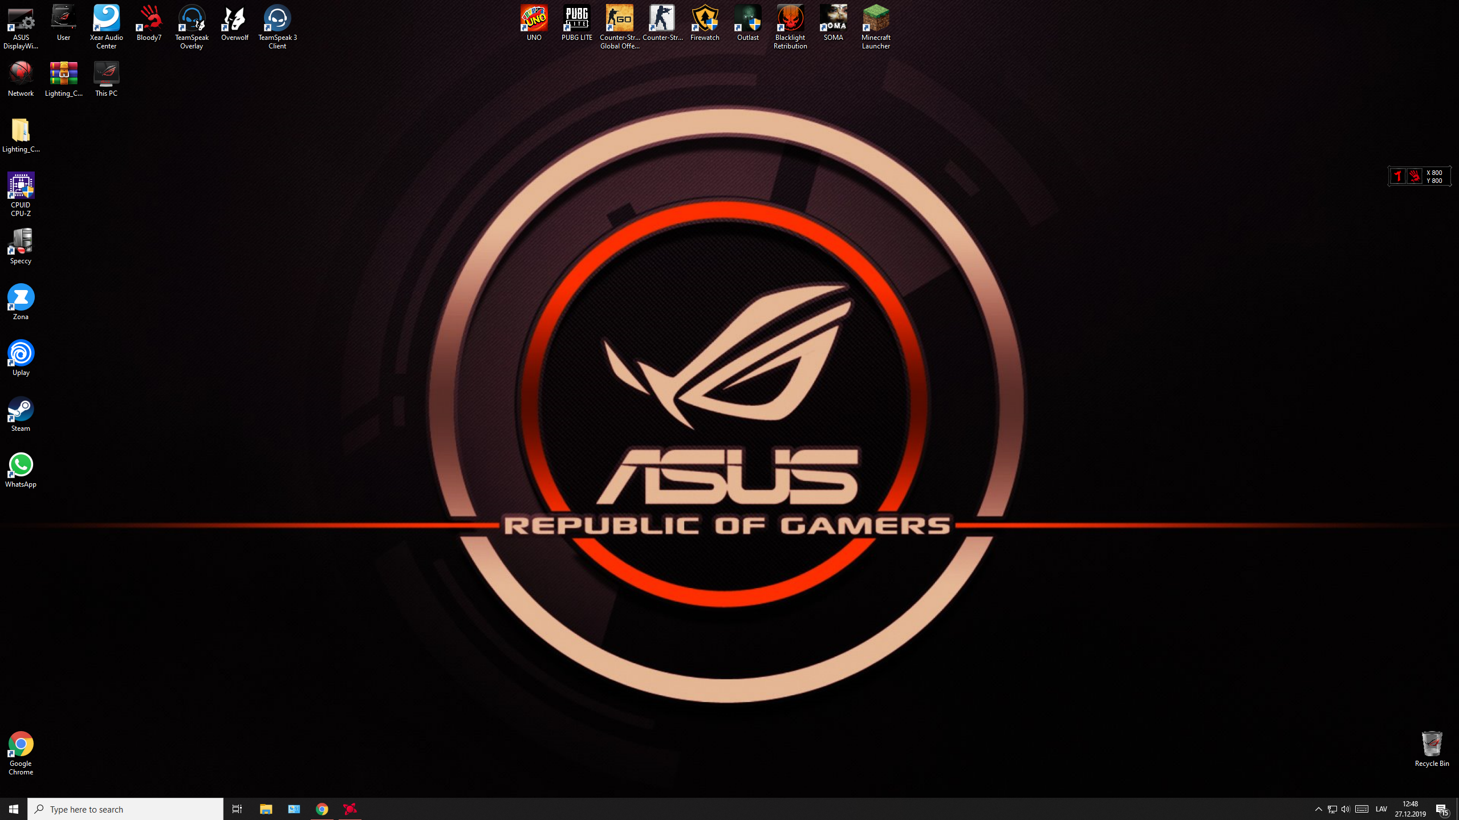Select the Lighting_C... yellow folder
Image resolution: width=1459 pixels, height=820 pixels.
(x=21, y=134)
